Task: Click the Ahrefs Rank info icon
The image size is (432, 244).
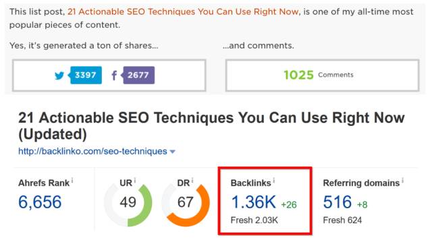Action: [x=72, y=181]
